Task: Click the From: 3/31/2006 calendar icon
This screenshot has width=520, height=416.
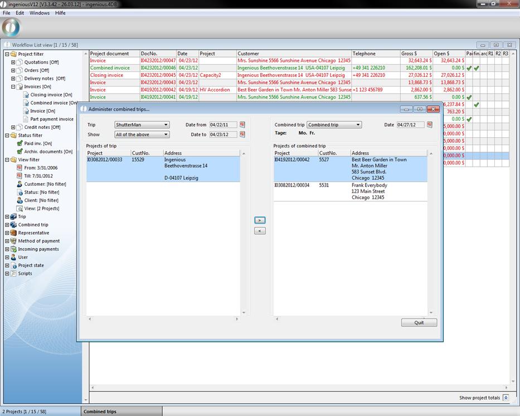Action: (20, 168)
